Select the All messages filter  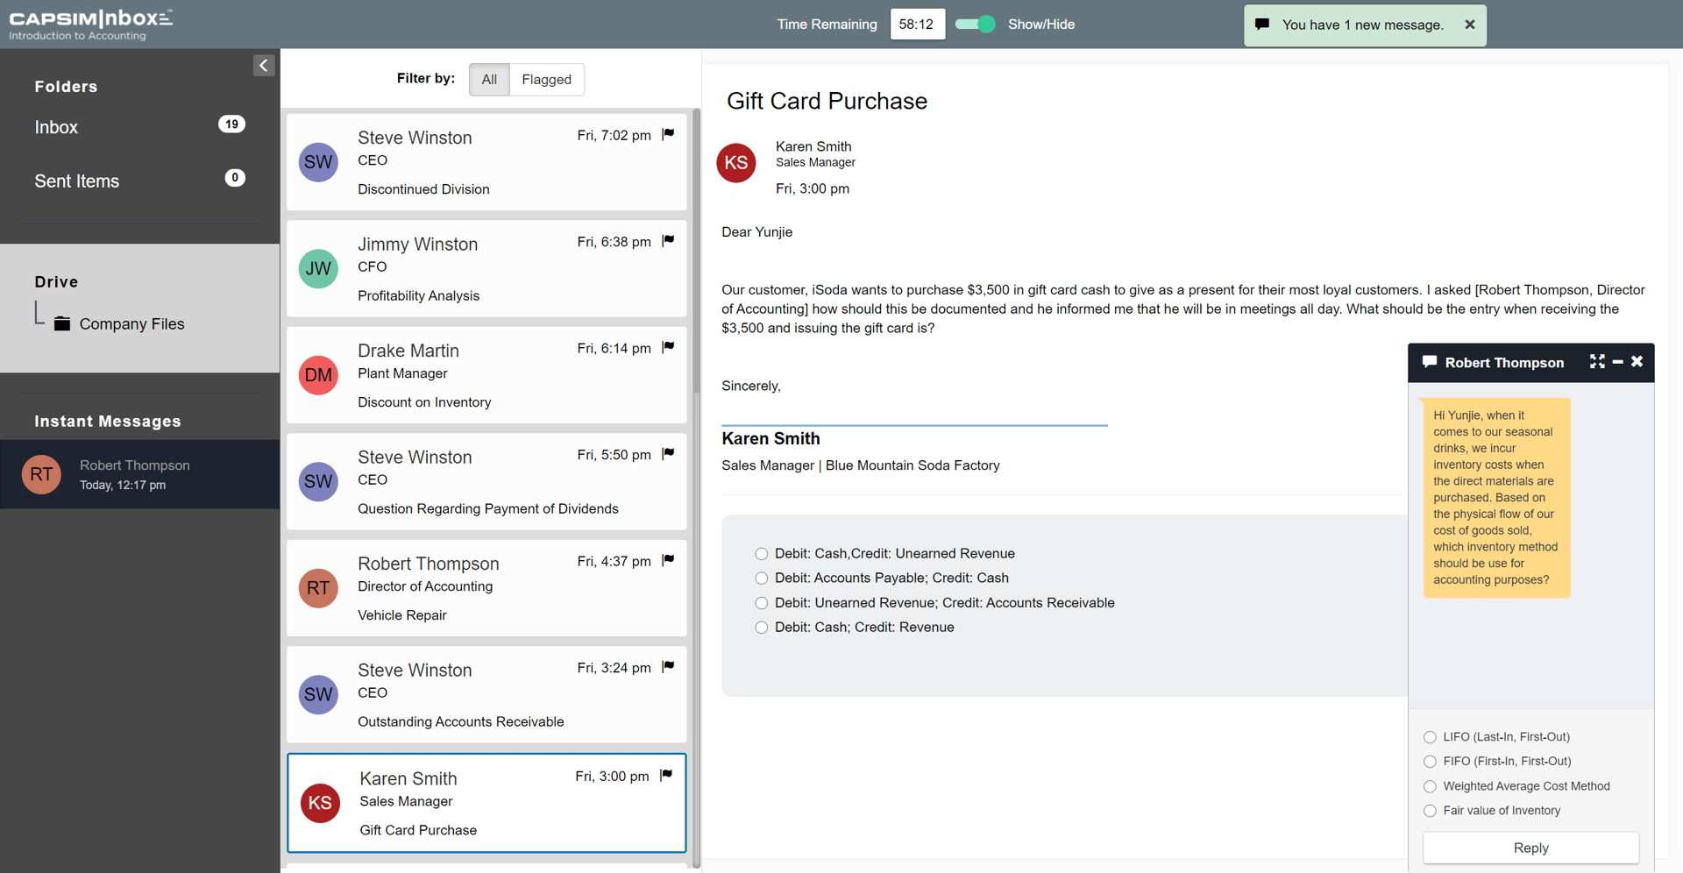point(488,79)
